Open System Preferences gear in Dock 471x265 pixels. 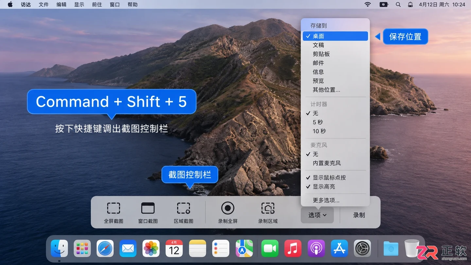[362, 248]
